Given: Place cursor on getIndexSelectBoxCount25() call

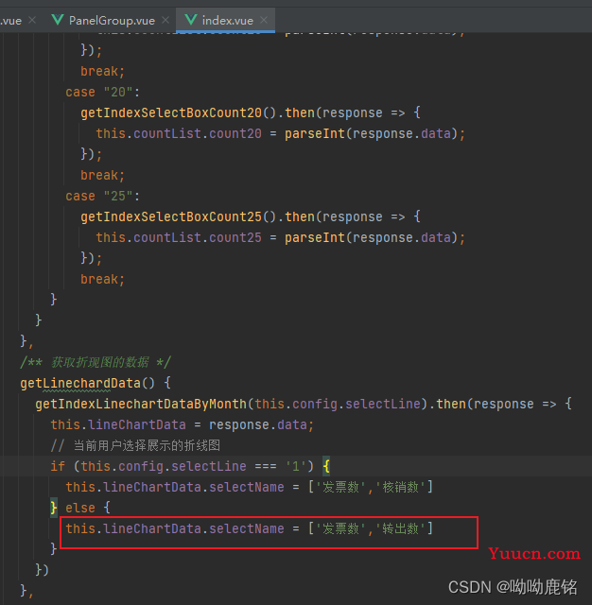Looking at the screenshot, I should coord(179,216).
